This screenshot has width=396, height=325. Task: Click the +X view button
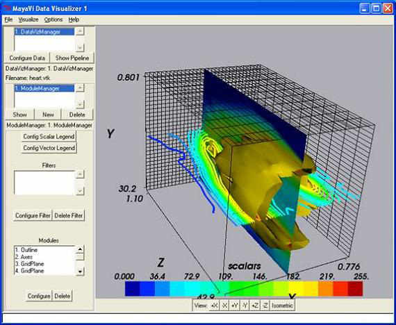click(215, 306)
